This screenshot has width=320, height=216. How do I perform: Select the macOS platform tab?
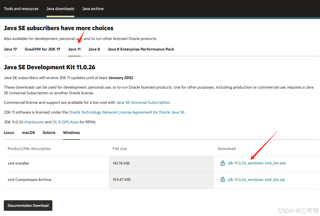[28, 133]
